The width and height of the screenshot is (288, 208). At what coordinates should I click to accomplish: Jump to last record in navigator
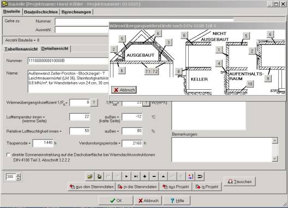pyautogui.click(x=136, y=176)
